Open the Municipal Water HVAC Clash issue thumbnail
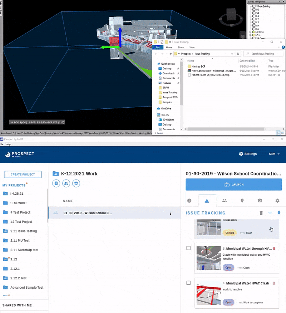This screenshot has height=313, width=286. [x=209, y=293]
